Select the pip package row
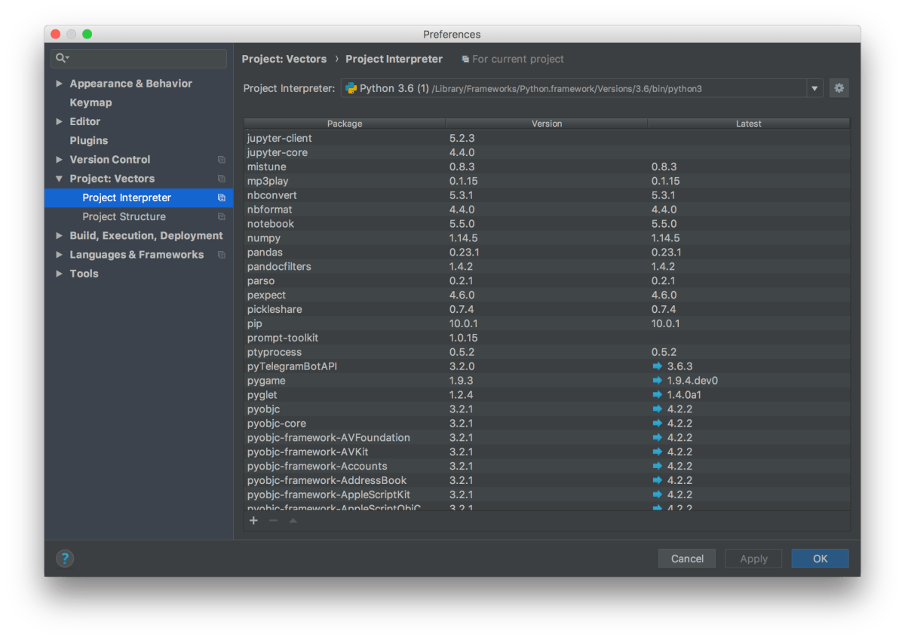 tap(547, 323)
